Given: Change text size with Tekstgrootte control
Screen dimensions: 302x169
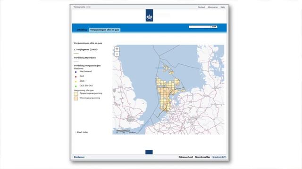Looking at the screenshot, I should pyautogui.click(x=88, y=7).
